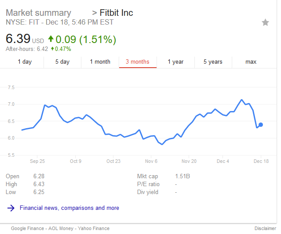Open the Disclaimer link
This screenshot has width=281, height=234.
point(265,228)
